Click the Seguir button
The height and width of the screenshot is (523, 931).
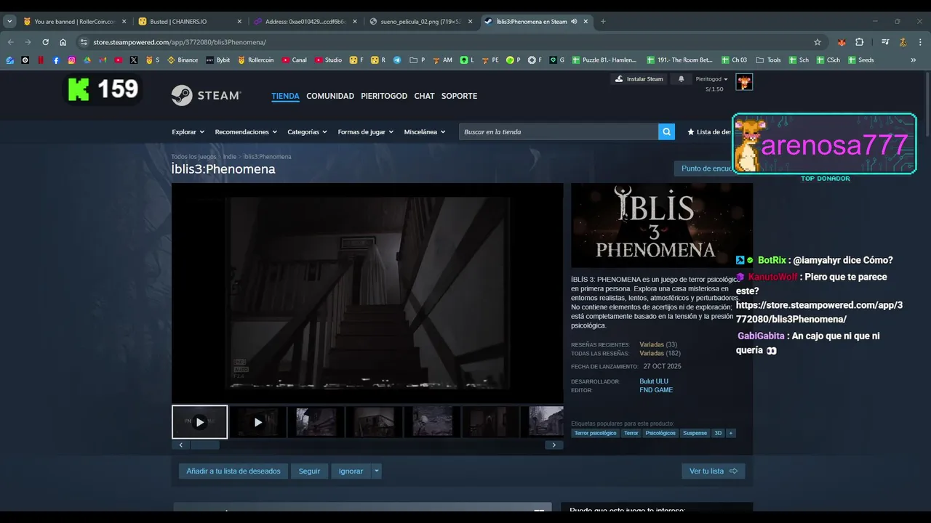(x=309, y=471)
